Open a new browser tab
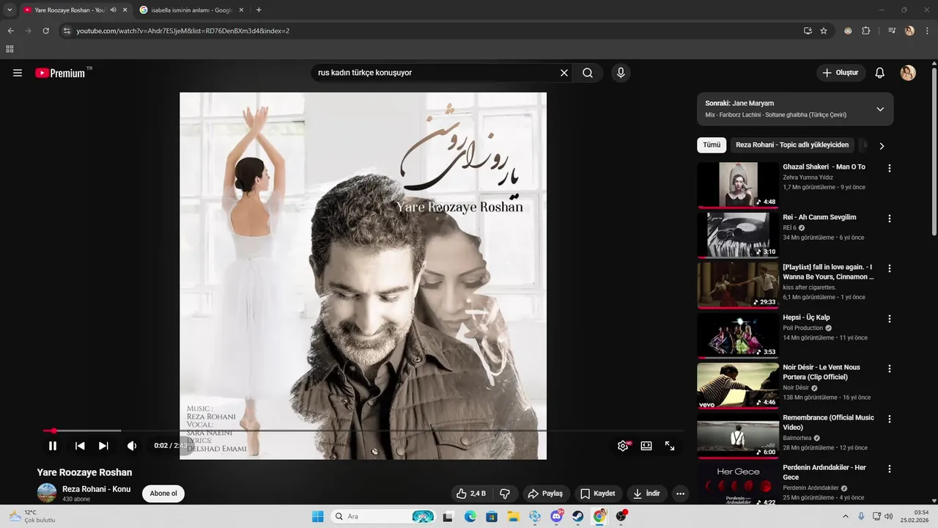938x528 pixels. click(x=259, y=10)
